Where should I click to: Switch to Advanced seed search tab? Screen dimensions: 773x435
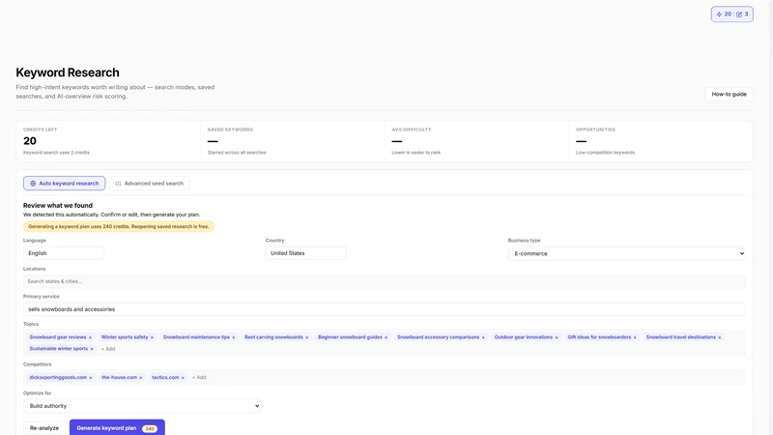point(150,184)
